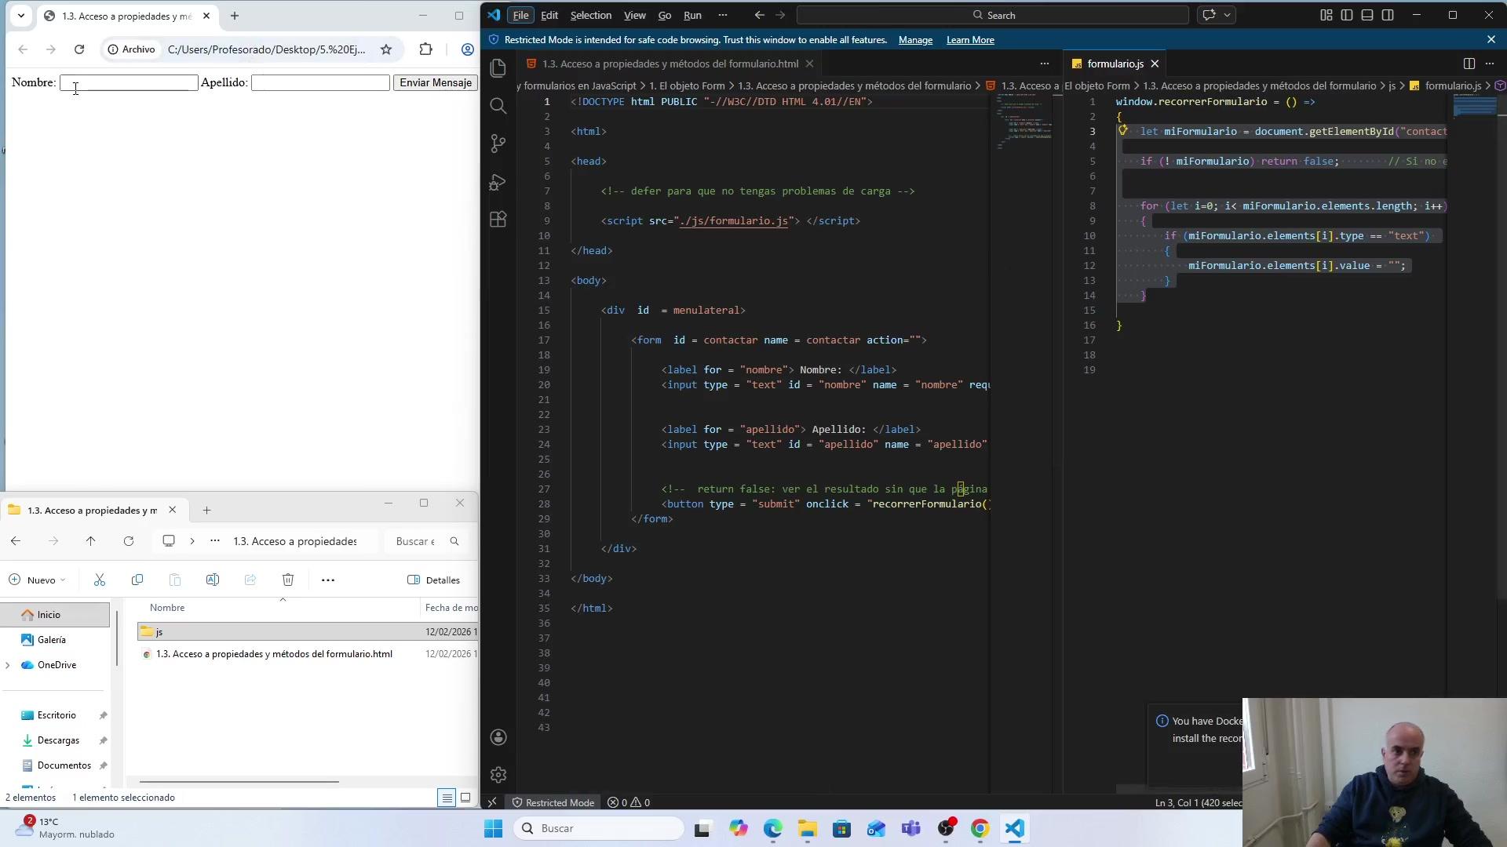Open the View menu in VS Code
The image size is (1507, 847).
(634, 15)
